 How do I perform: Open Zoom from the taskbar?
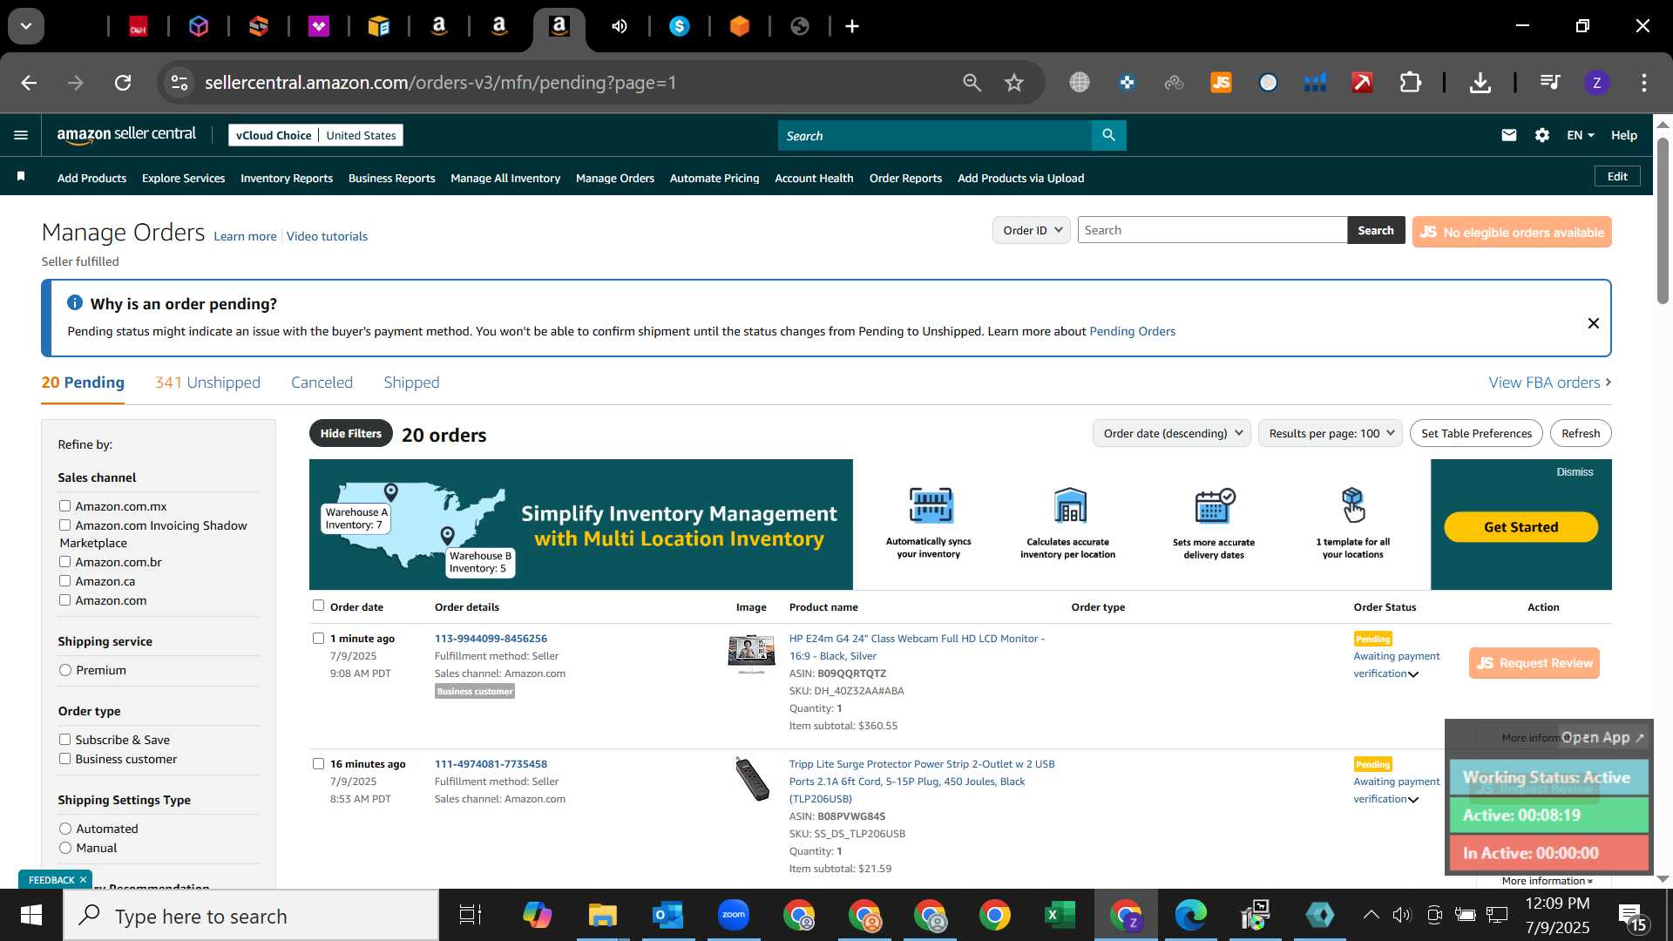[734, 915]
